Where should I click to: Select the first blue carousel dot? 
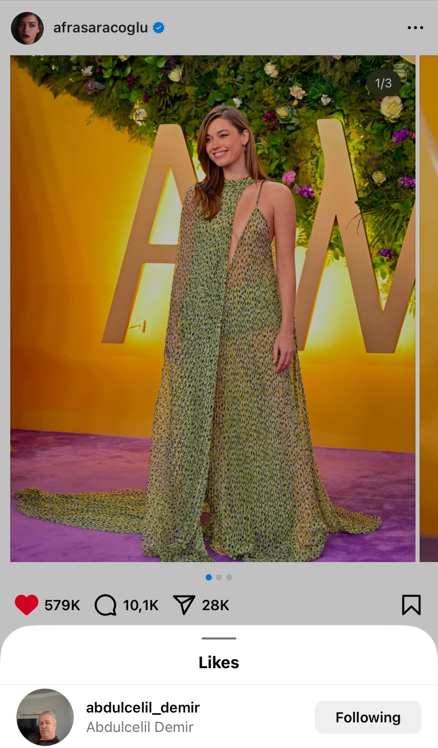point(209,577)
